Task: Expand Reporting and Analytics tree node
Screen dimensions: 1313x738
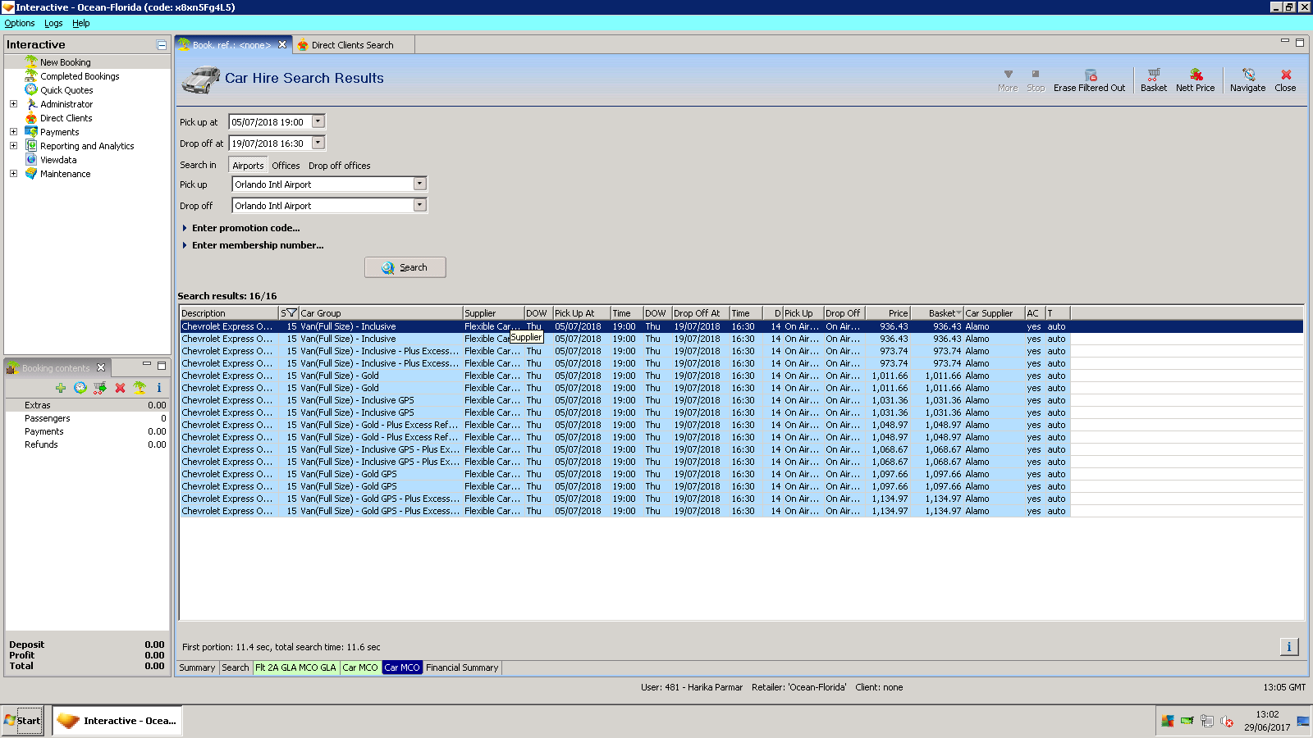Action: (13, 146)
